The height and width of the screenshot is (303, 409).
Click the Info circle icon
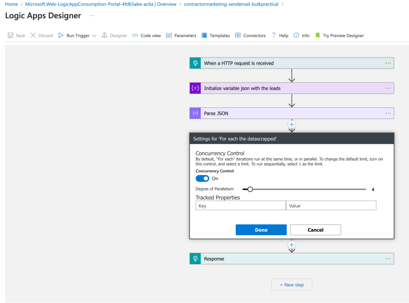[x=296, y=35]
